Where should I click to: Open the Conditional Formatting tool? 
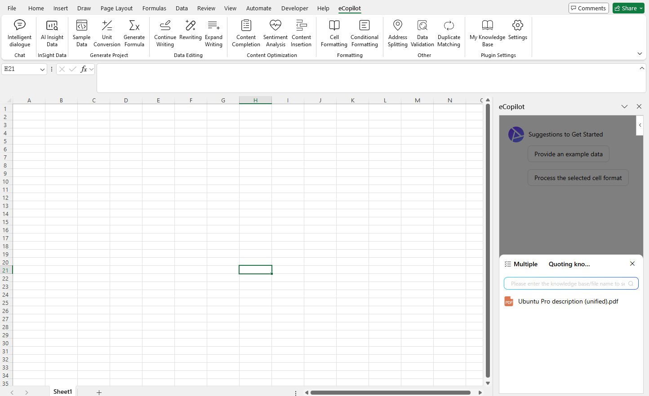[x=365, y=33]
